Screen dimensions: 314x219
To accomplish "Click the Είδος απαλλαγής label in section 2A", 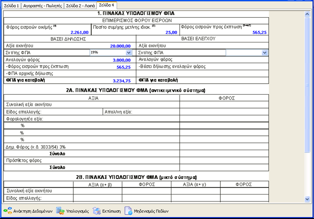I will pyautogui.click(x=24, y=112).
